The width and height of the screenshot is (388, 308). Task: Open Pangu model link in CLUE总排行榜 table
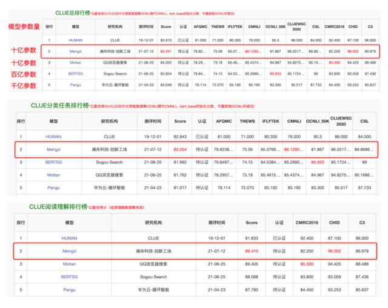tap(75, 85)
